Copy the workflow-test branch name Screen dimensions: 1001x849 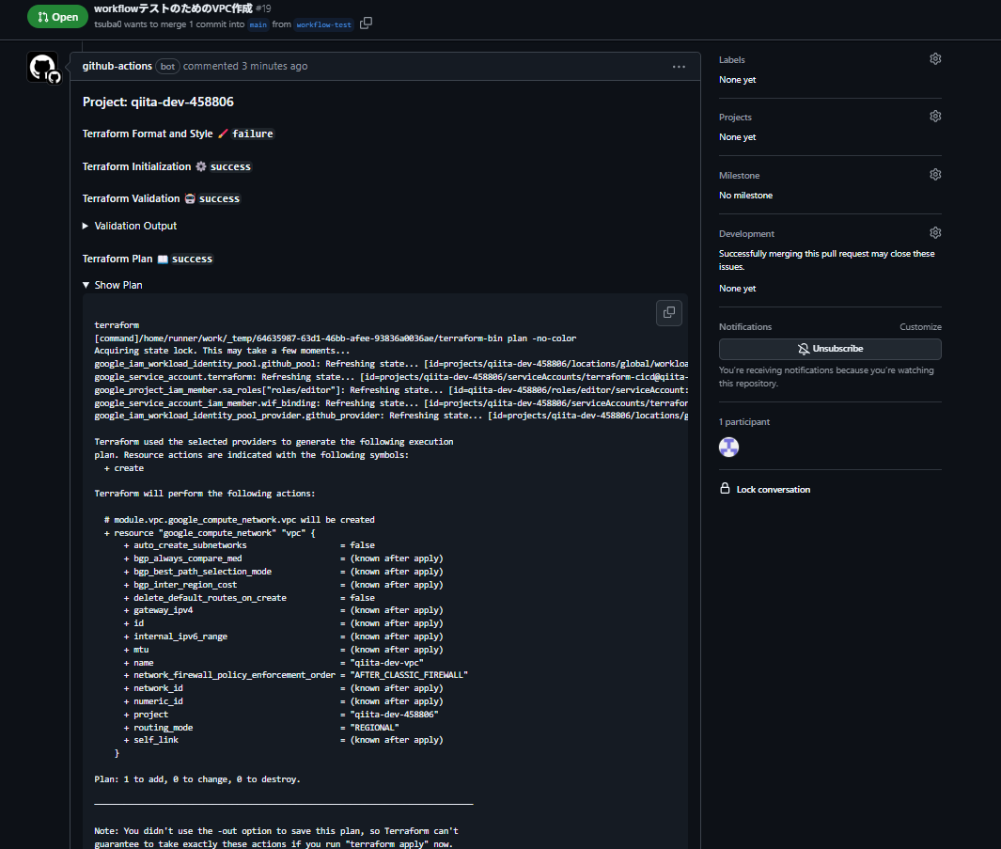(x=366, y=24)
